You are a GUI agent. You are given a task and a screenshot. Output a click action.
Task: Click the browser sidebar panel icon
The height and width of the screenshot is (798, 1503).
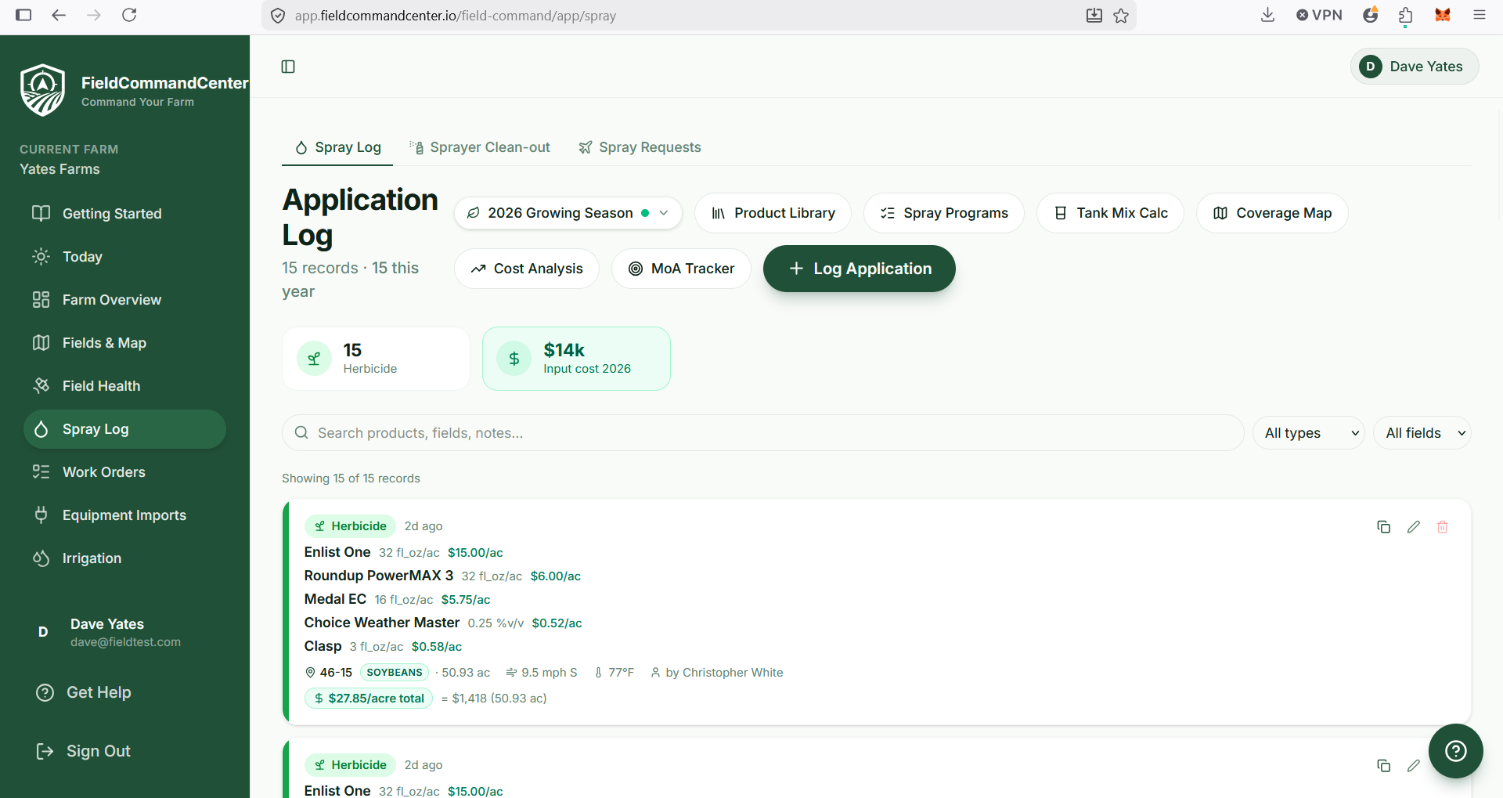[x=23, y=15]
